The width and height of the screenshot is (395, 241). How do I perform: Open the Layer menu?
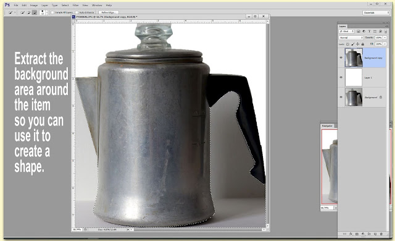[44, 6]
